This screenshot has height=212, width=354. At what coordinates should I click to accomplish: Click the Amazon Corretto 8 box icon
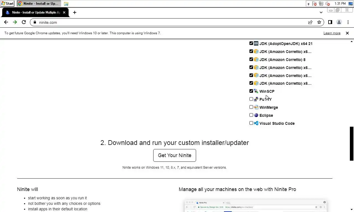(x=256, y=59)
